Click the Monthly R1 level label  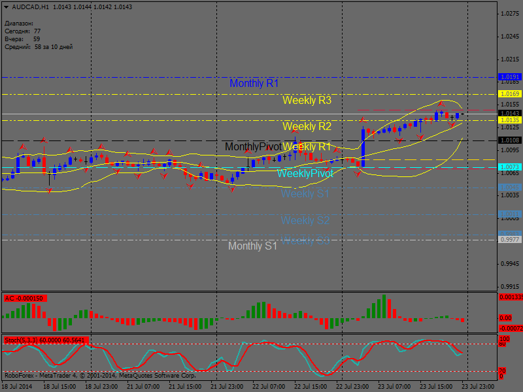(254, 84)
